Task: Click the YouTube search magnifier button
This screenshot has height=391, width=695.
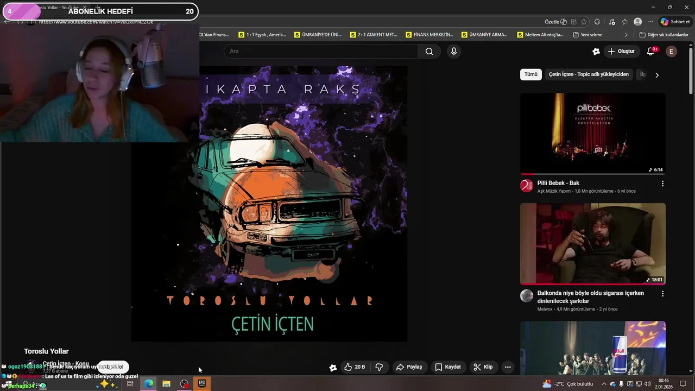Action: click(x=429, y=52)
